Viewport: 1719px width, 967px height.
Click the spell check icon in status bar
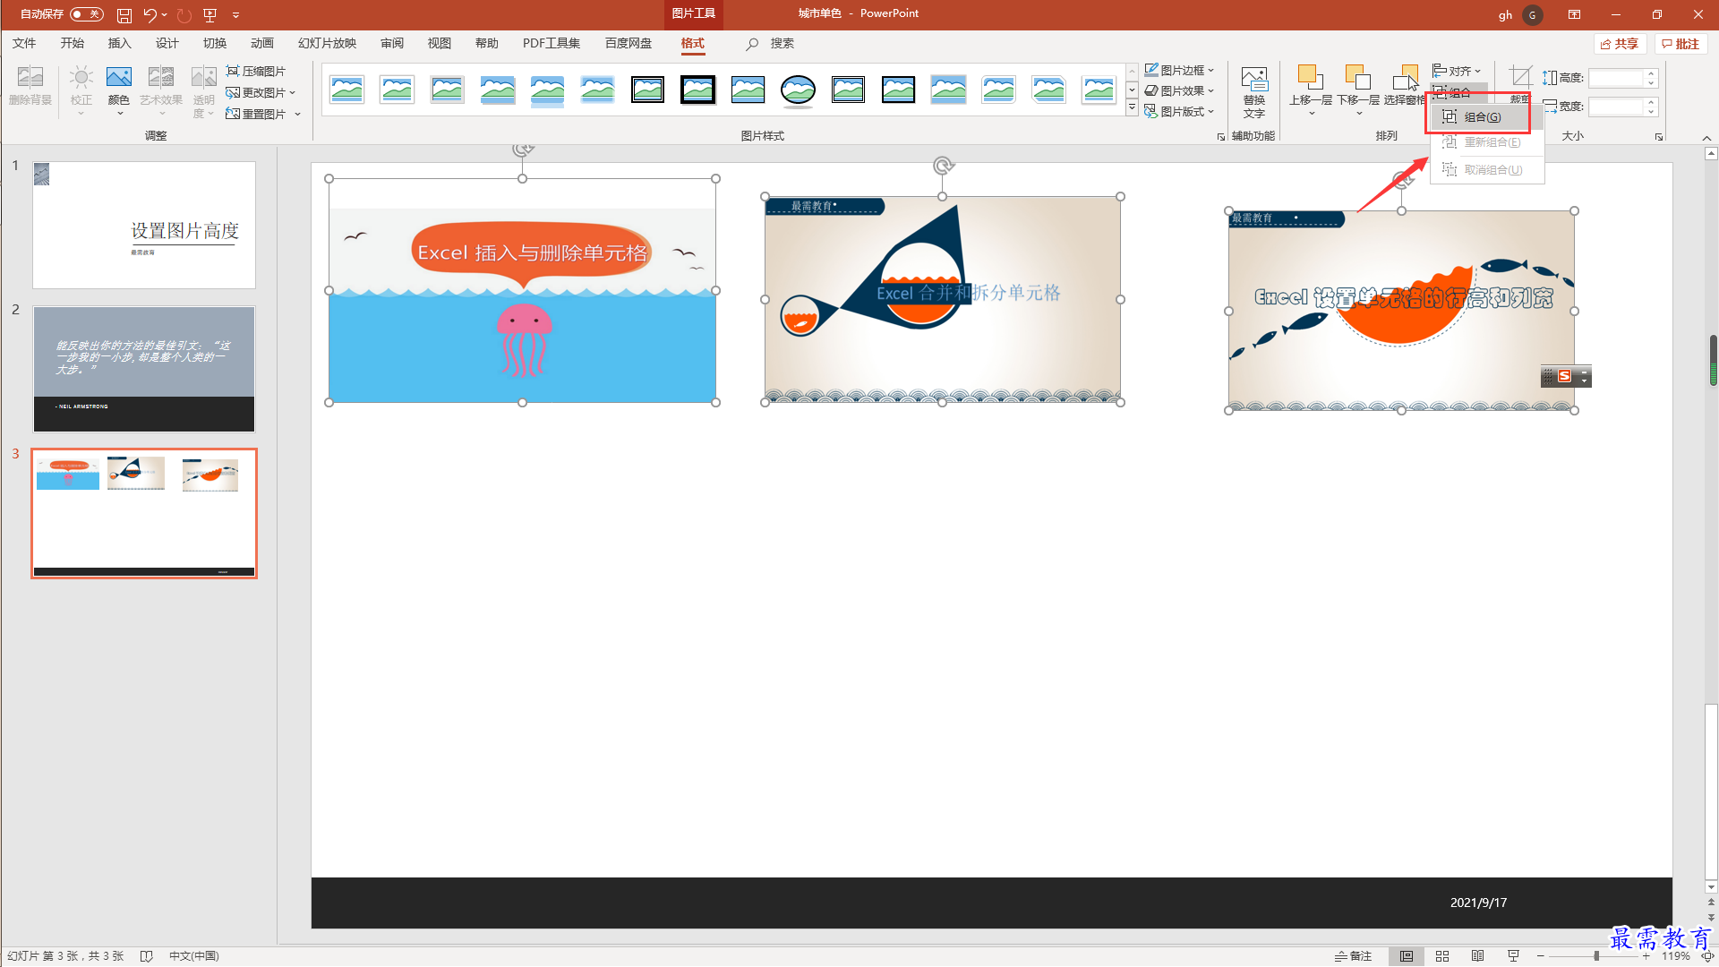146,956
